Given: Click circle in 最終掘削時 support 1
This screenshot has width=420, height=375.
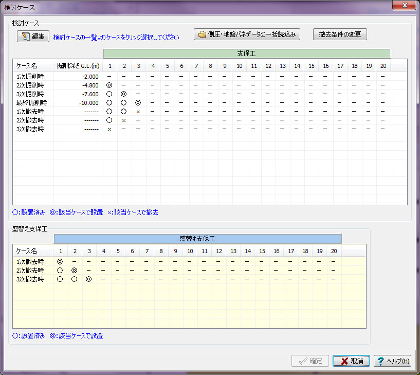Looking at the screenshot, I should 109,103.
